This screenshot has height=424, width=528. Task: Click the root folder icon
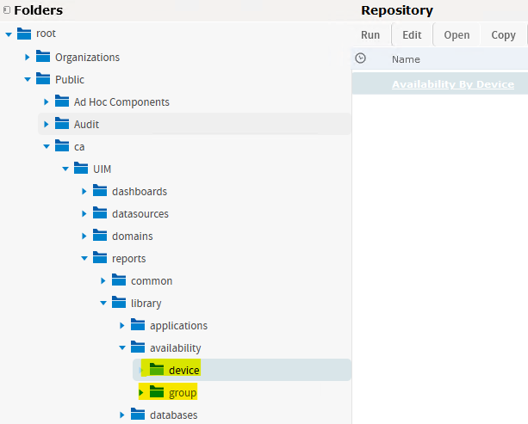pos(24,34)
